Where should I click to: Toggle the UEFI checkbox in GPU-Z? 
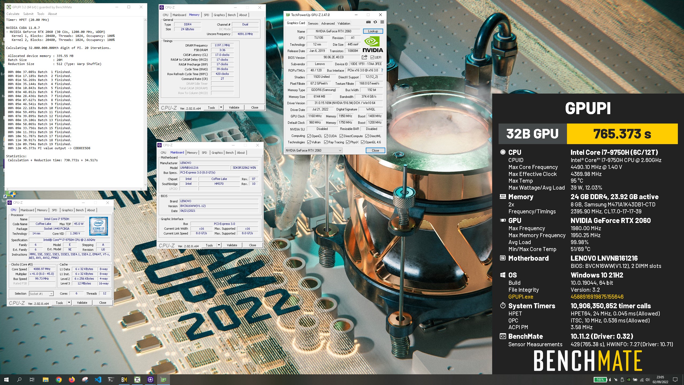click(372, 57)
